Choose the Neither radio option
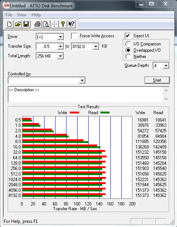Image resolution: width=177 pixels, height=227 pixels. [128, 57]
